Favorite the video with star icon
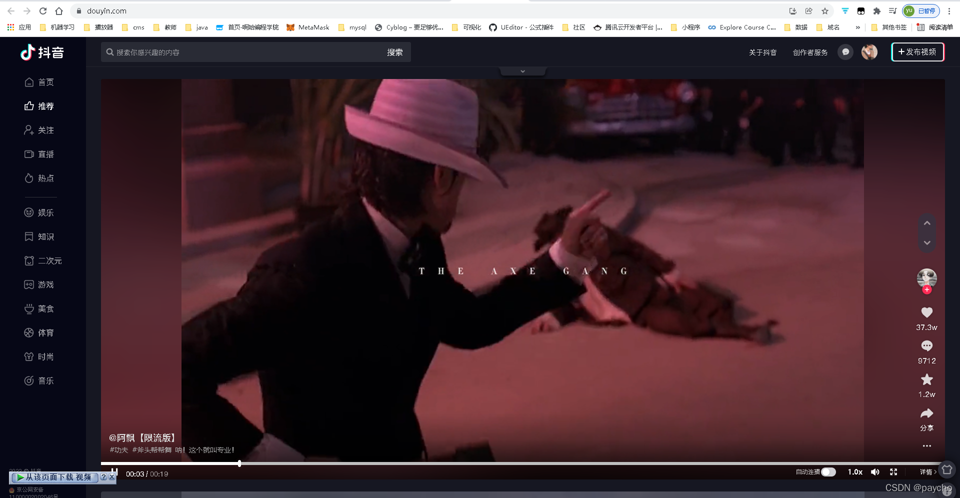 point(926,379)
